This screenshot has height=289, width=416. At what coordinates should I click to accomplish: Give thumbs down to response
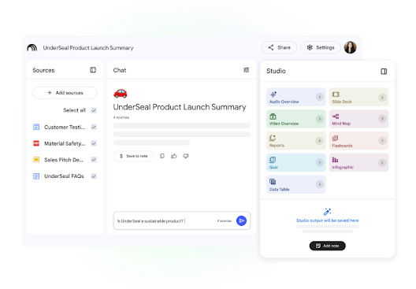(186, 156)
